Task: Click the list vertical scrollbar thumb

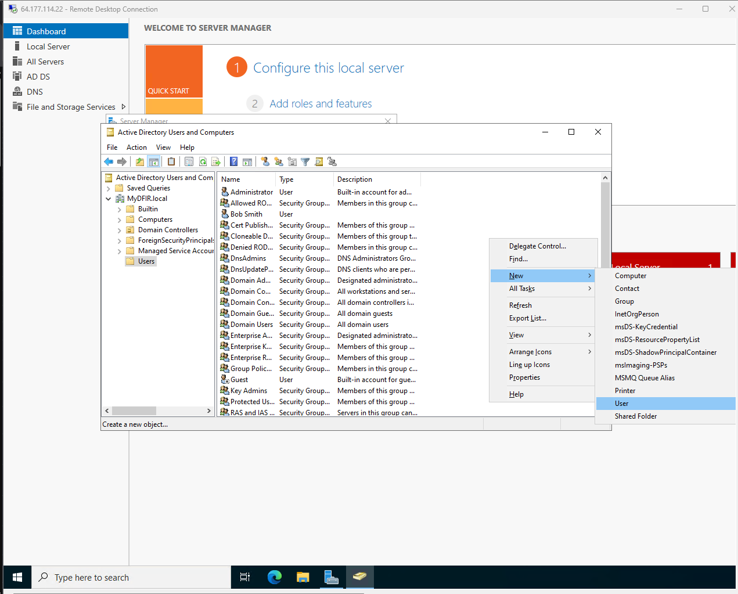Action: coord(605,224)
